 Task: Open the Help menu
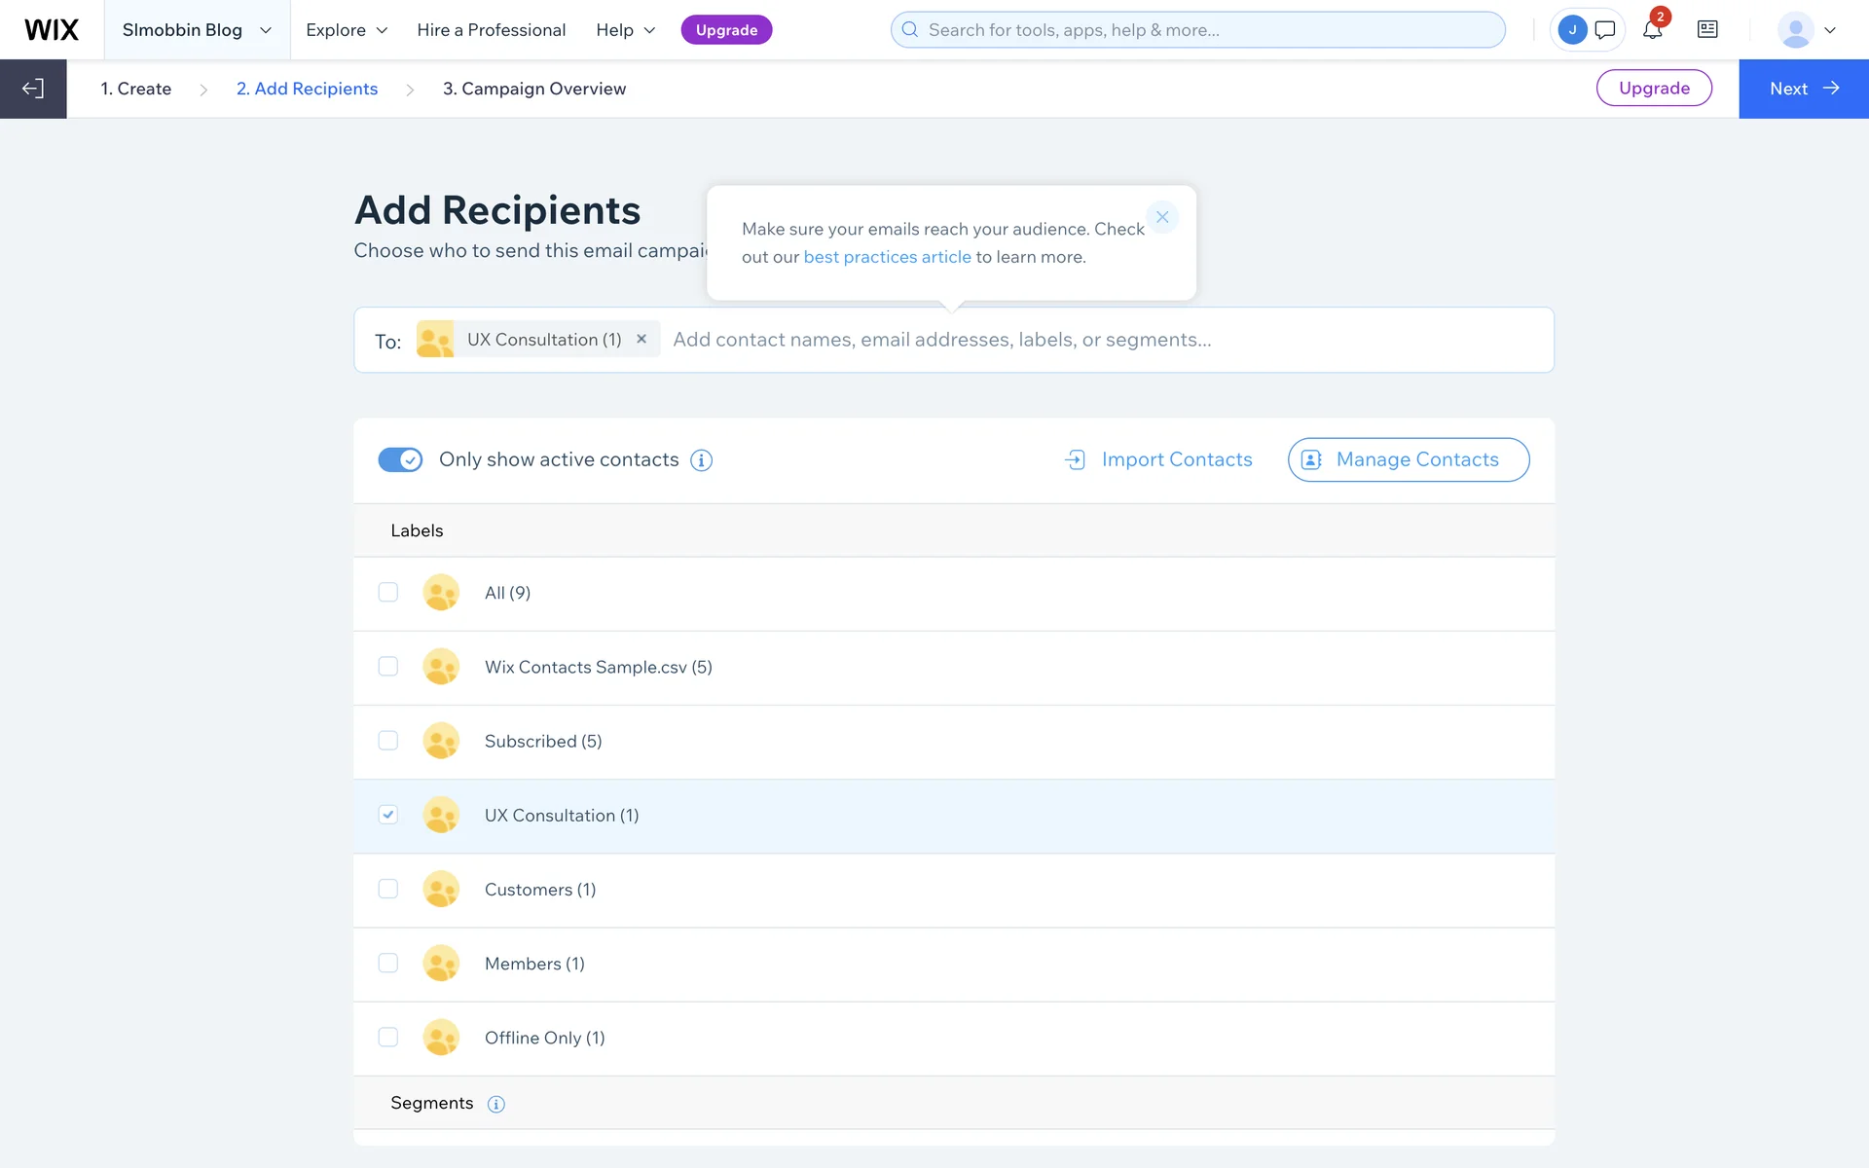coord(625,30)
